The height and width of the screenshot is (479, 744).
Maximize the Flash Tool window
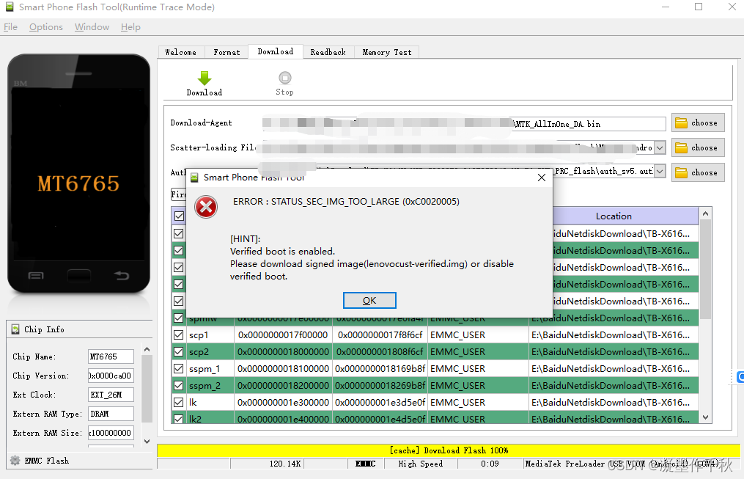click(699, 7)
